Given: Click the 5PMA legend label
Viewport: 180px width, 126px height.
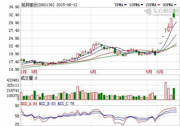Looking at the screenshot, I should (119, 5).
